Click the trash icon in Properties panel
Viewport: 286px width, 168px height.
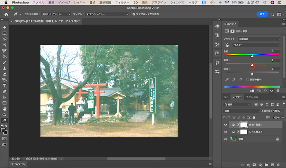(278, 90)
